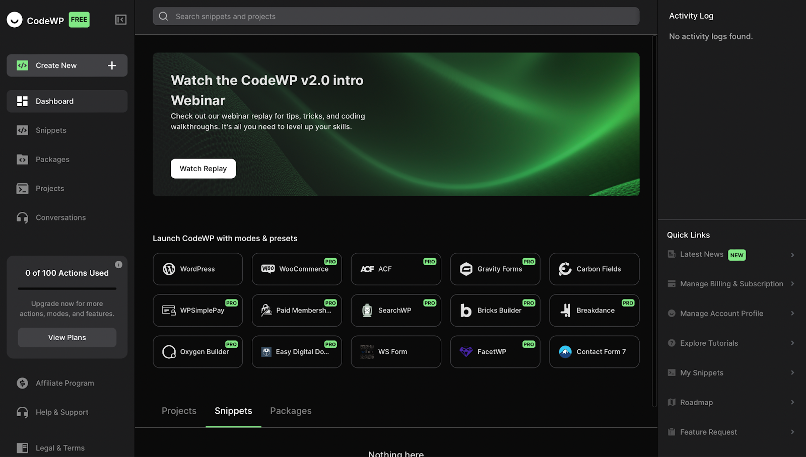
Task: Click the Paid Memberships logo icon
Action: point(266,311)
